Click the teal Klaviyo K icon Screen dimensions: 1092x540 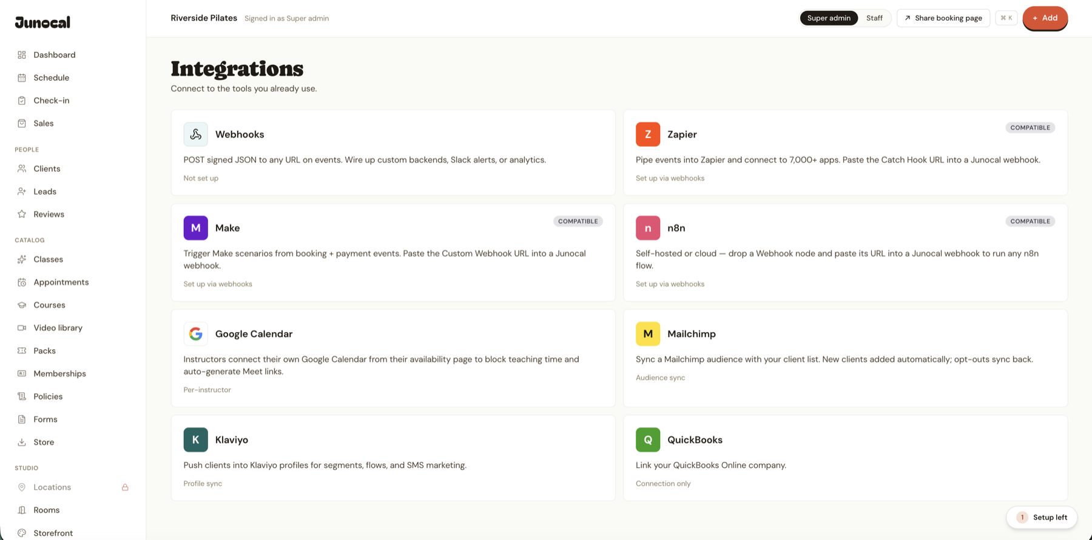196,440
